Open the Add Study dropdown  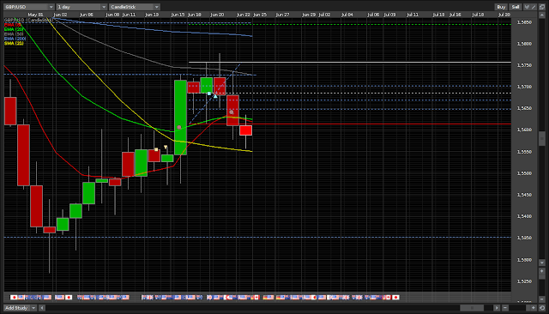[20, 308]
